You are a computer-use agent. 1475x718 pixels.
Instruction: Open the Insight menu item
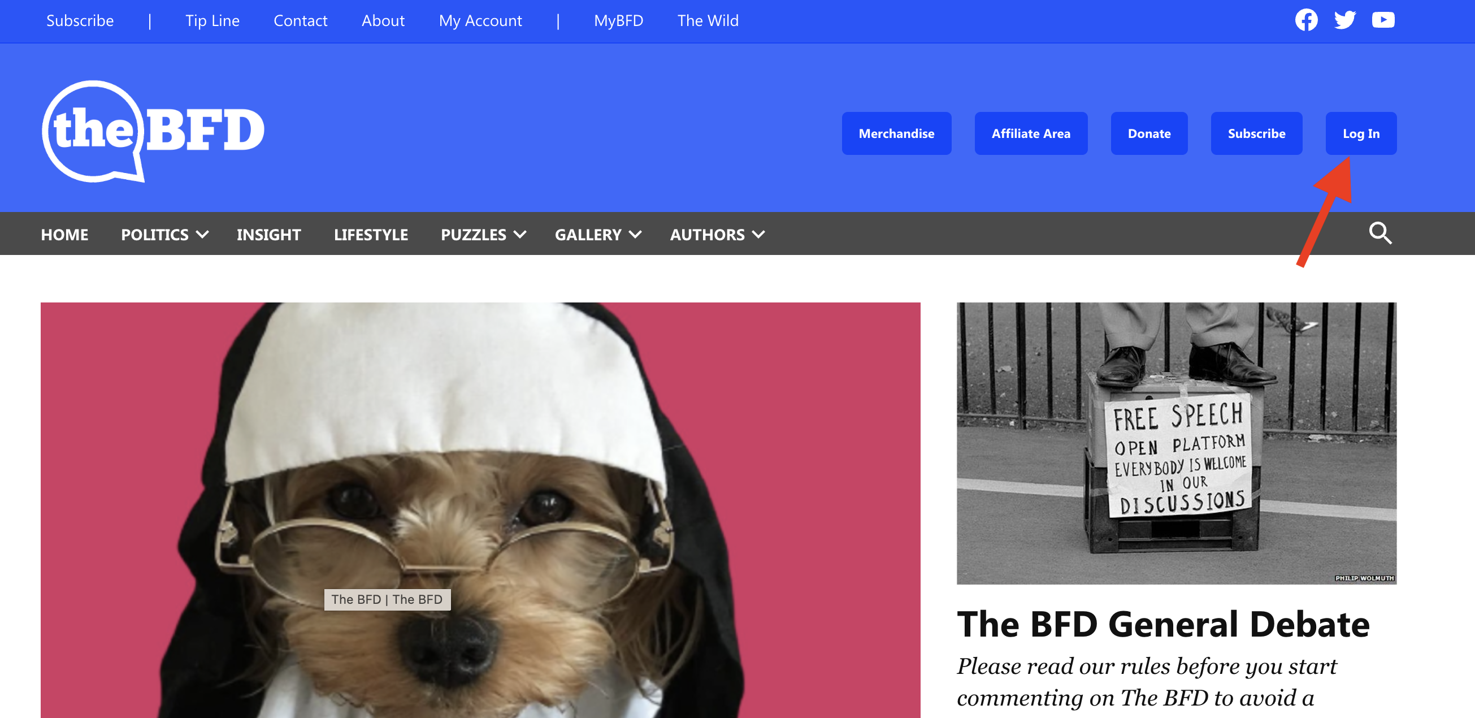(x=268, y=235)
